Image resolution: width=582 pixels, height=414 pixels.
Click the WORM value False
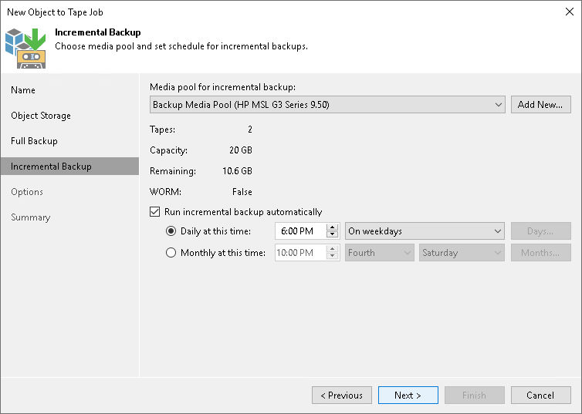242,192
